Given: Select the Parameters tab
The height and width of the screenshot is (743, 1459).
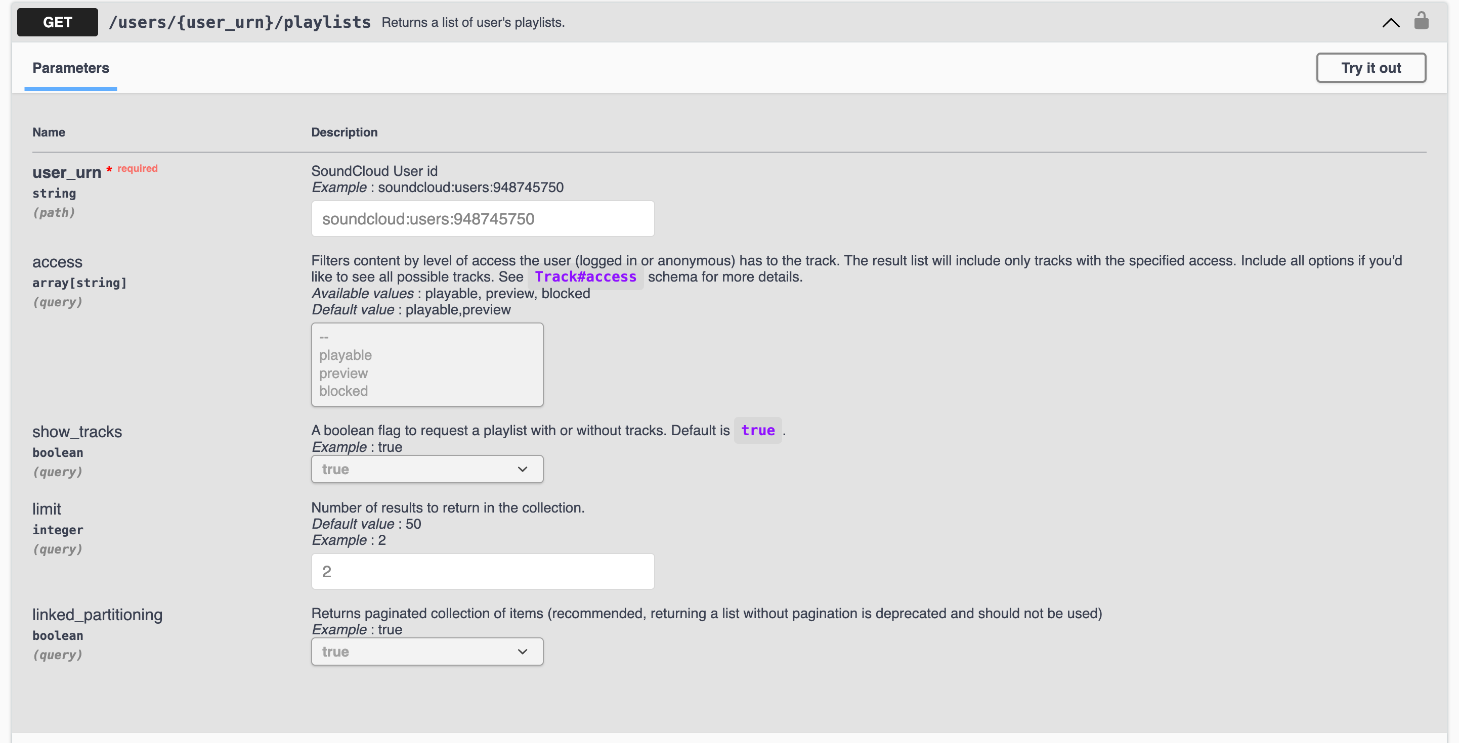Looking at the screenshot, I should tap(71, 68).
